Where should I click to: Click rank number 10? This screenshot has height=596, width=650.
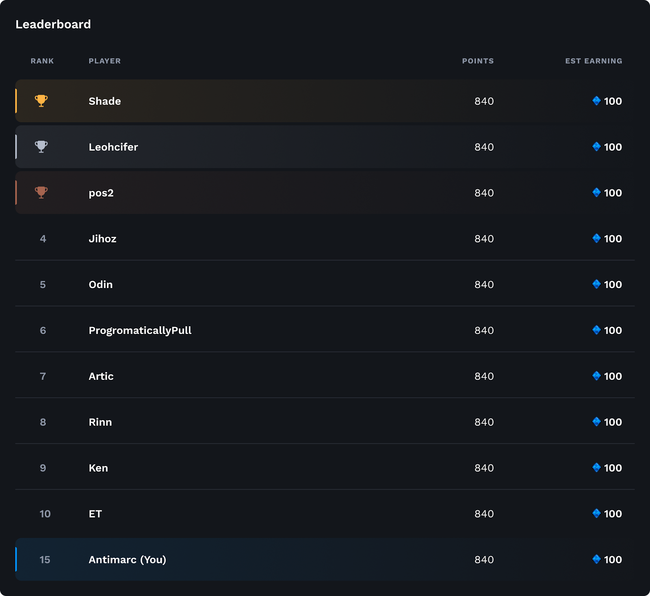click(45, 514)
